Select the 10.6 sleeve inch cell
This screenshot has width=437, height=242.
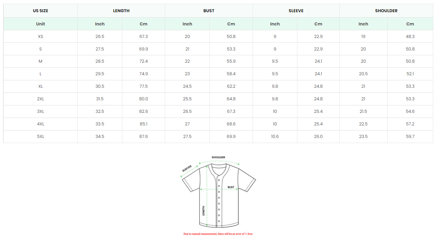pos(275,137)
